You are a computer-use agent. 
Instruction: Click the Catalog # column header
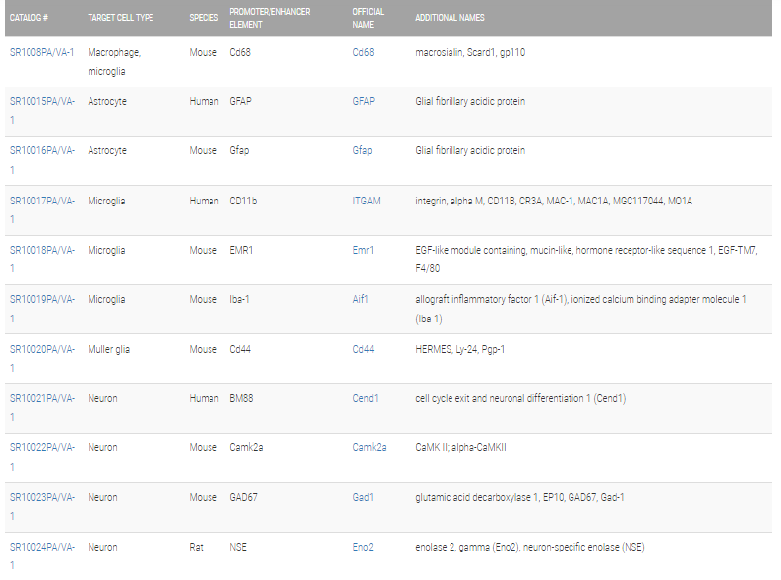coord(29,18)
